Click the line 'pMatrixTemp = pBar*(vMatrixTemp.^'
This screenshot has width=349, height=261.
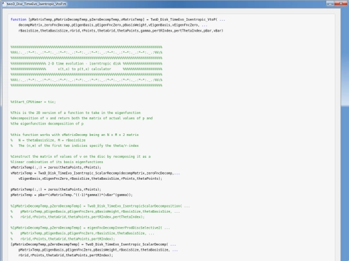(x=72, y=195)
